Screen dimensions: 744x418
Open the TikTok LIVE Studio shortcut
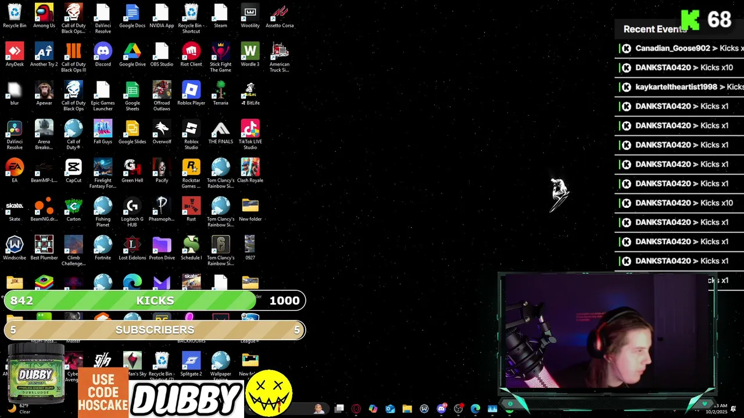pyautogui.click(x=250, y=134)
